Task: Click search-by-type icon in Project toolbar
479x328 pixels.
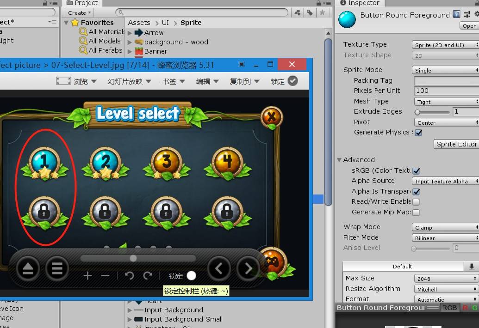Action: 298,12
